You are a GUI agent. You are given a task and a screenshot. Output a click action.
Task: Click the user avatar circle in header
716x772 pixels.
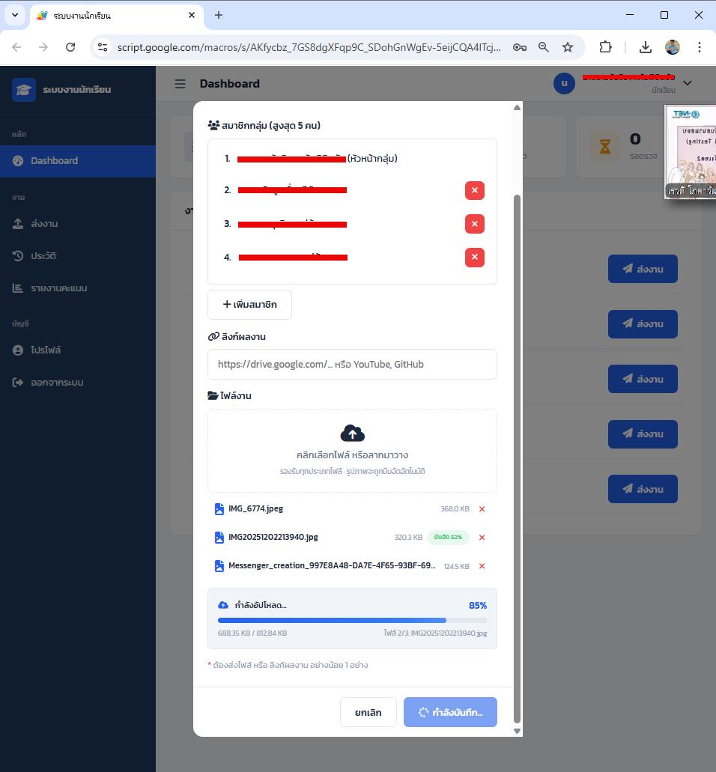[564, 84]
